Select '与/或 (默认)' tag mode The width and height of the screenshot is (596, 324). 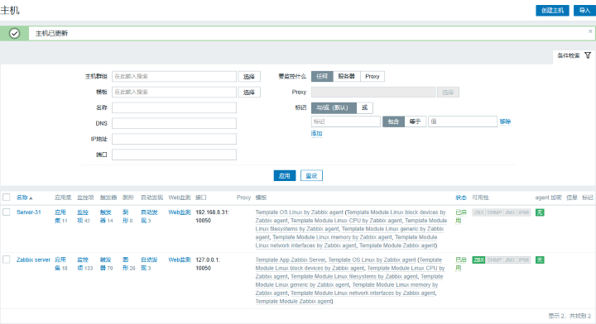(x=334, y=107)
